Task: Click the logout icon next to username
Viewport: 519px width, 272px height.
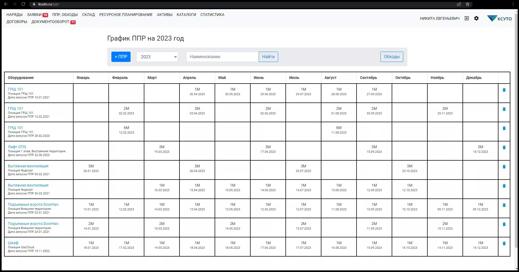Action: pyautogui.click(x=467, y=18)
